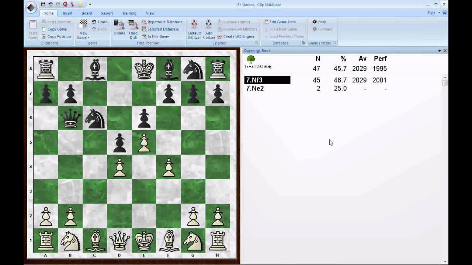Screen dimensions: 472x265
Task: Expand the Database group dialog launcher
Action: click(303, 43)
